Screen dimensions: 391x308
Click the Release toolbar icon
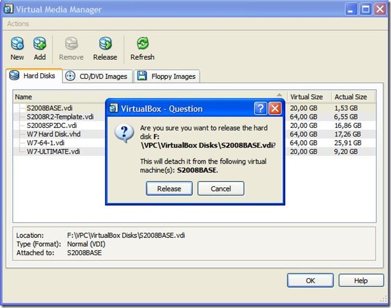pyautogui.click(x=105, y=43)
